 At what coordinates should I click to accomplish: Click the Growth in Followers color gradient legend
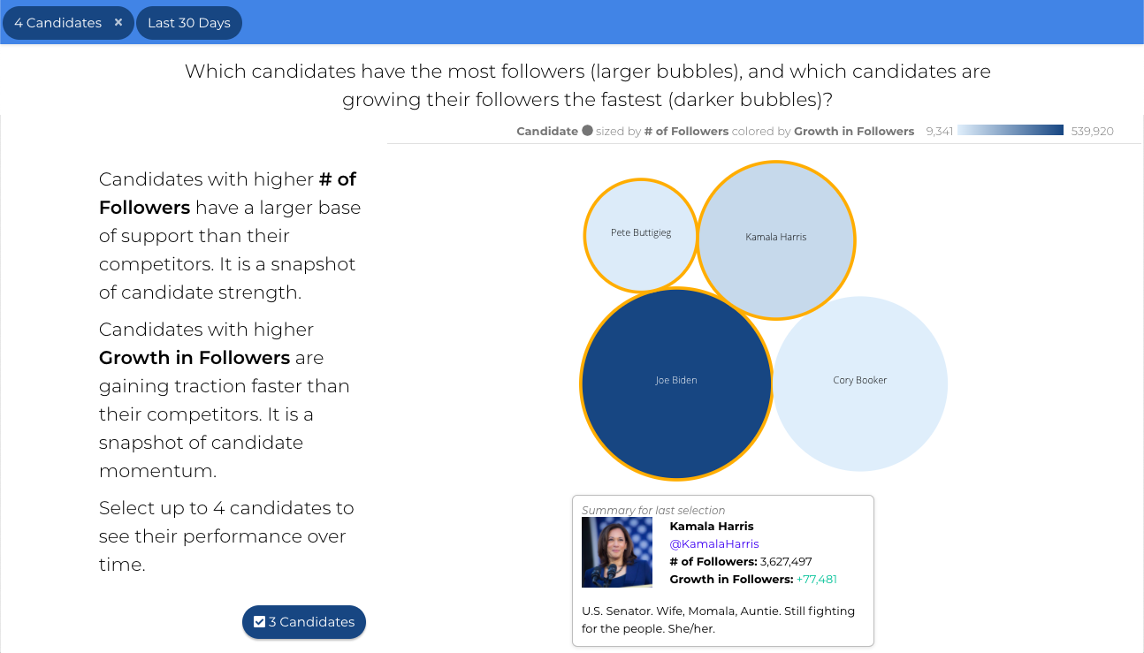pos(1011,131)
